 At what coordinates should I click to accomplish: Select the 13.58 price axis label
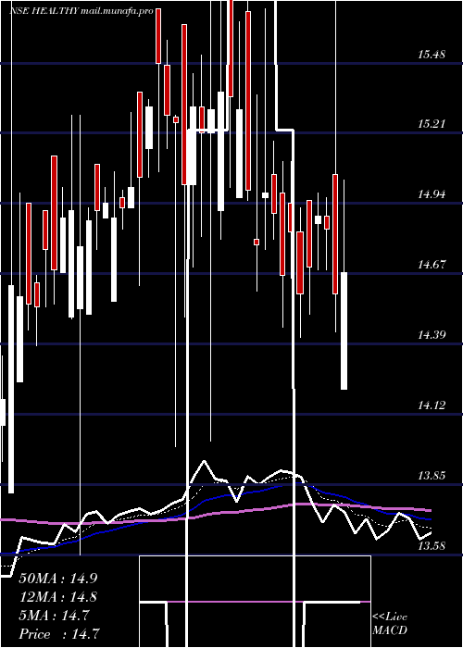[x=432, y=545]
